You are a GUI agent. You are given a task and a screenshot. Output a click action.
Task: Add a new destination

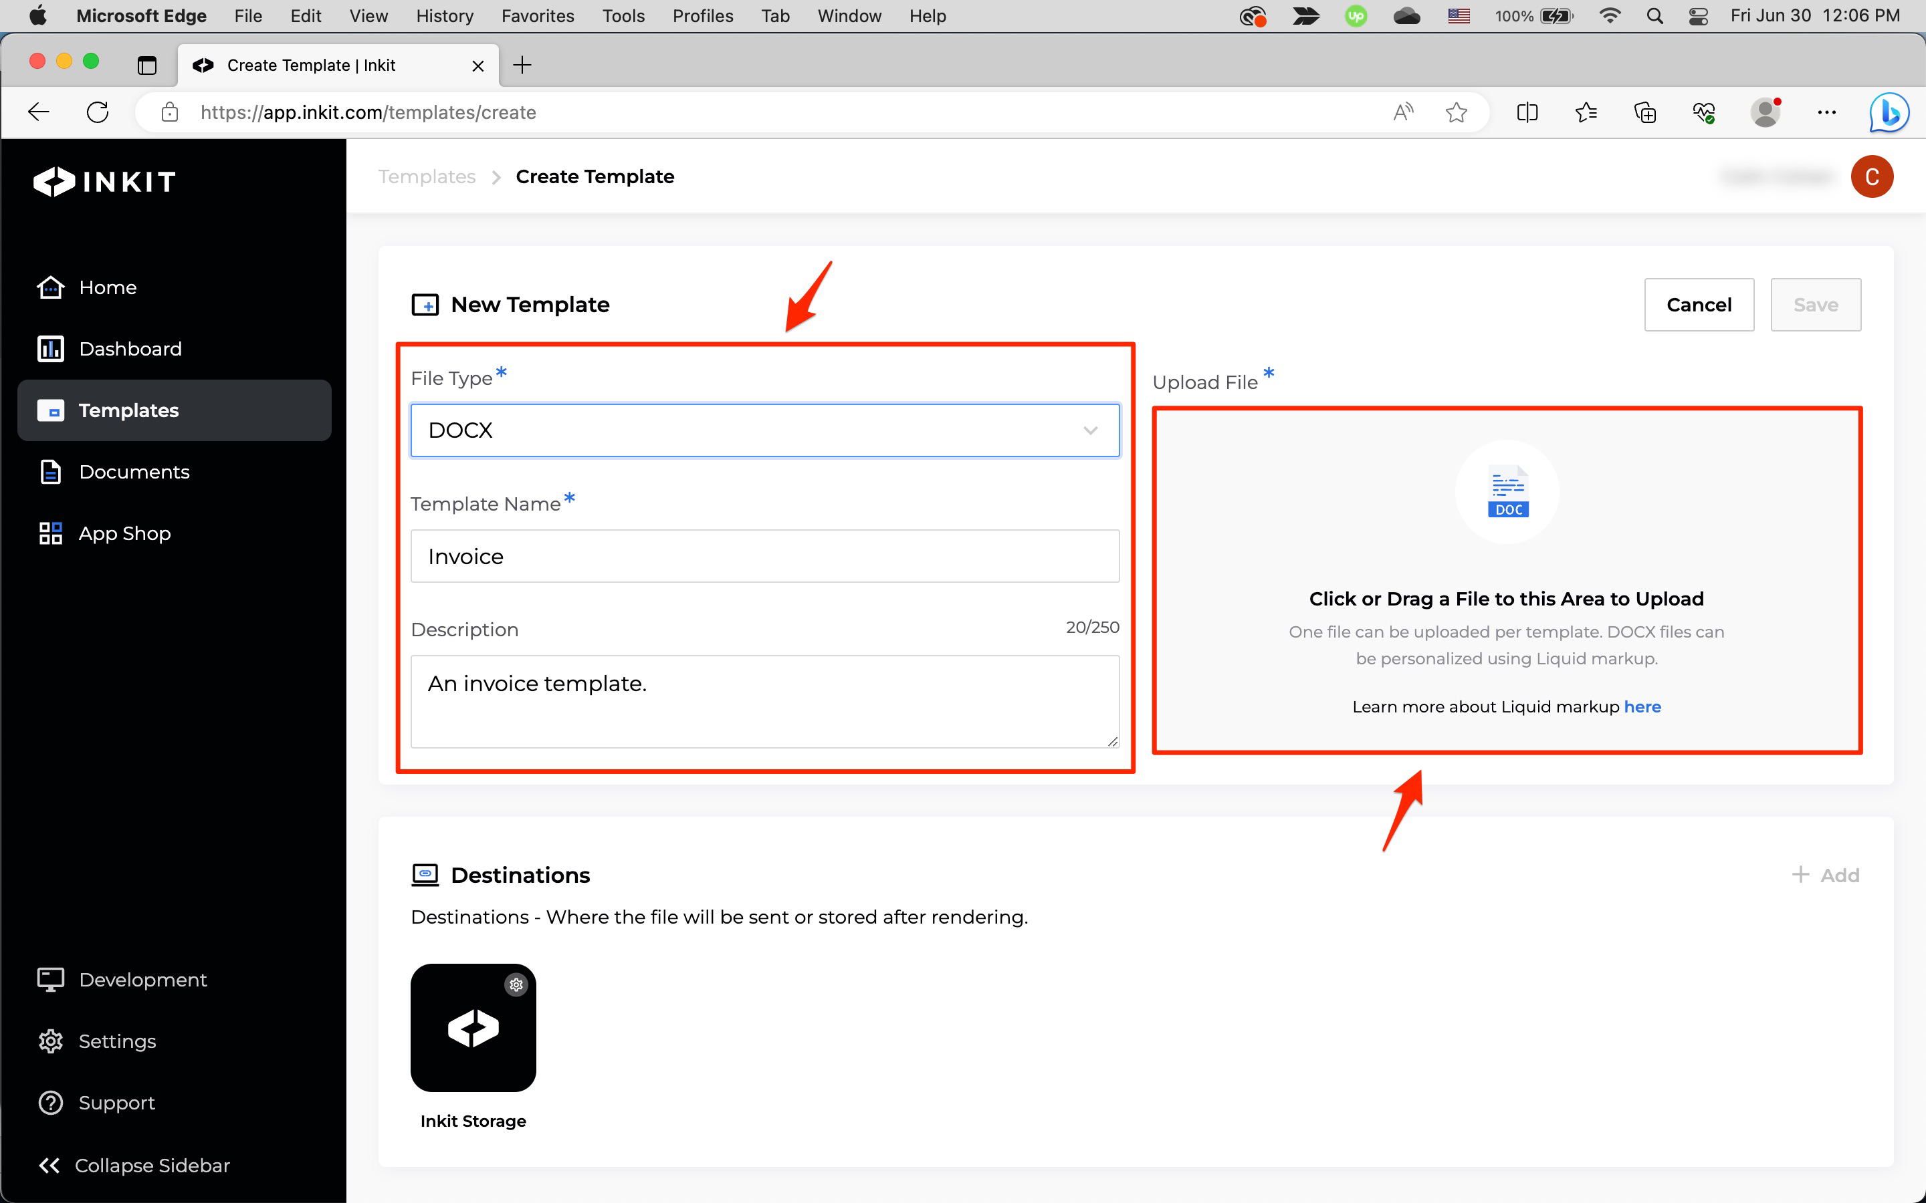1826,876
